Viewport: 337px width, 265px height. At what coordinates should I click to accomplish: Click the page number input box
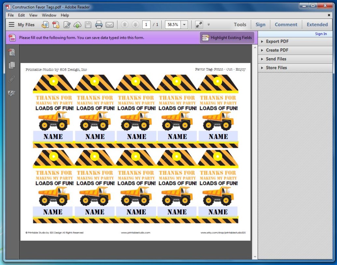[x=146, y=25]
